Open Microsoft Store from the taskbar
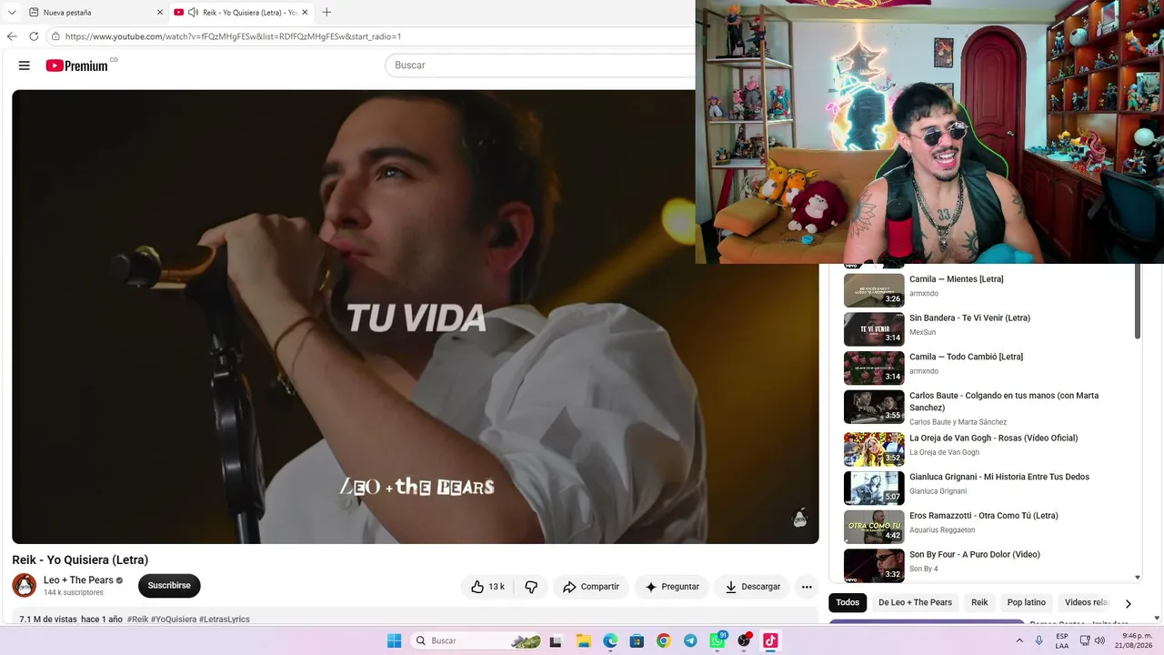 pos(637,640)
